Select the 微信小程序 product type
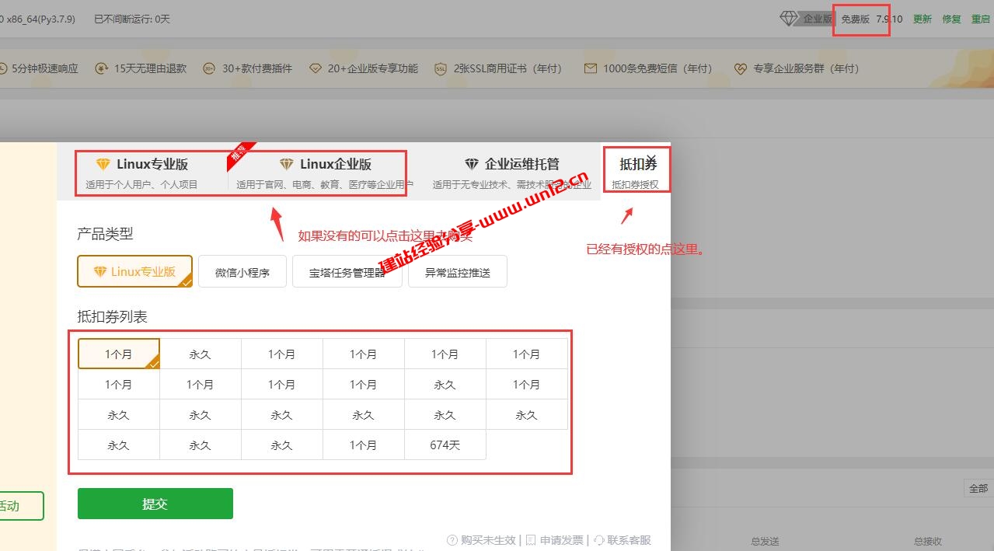 coord(242,270)
